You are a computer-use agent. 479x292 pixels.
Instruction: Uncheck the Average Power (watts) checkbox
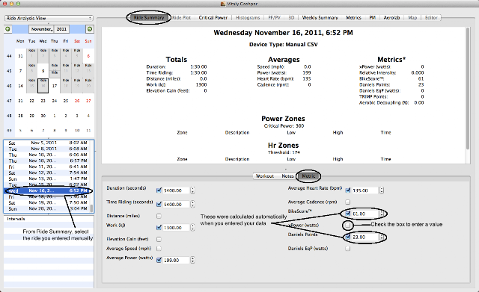[x=159, y=260]
